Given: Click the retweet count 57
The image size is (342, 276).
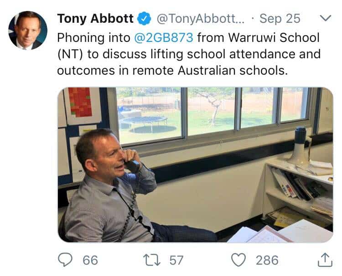Looking at the screenshot, I should 176,260.
